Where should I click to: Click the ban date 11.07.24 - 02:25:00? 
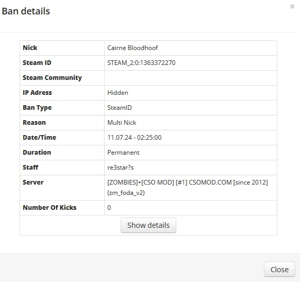click(x=135, y=138)
